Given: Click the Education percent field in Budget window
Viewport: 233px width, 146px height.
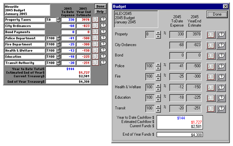Looking at the screenshot, I should pyautogui.click(x=150, y=98).
